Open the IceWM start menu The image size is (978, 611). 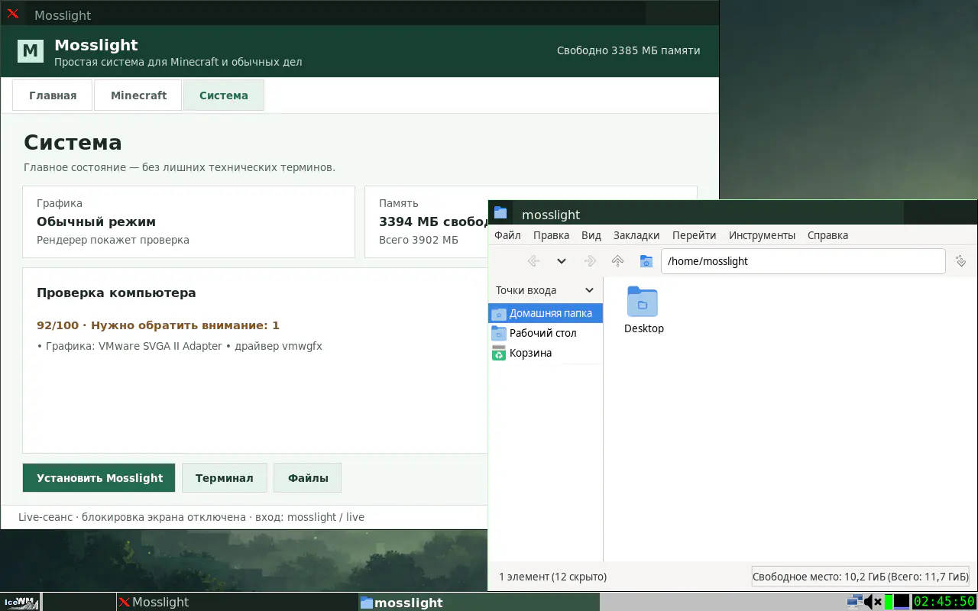20,602
